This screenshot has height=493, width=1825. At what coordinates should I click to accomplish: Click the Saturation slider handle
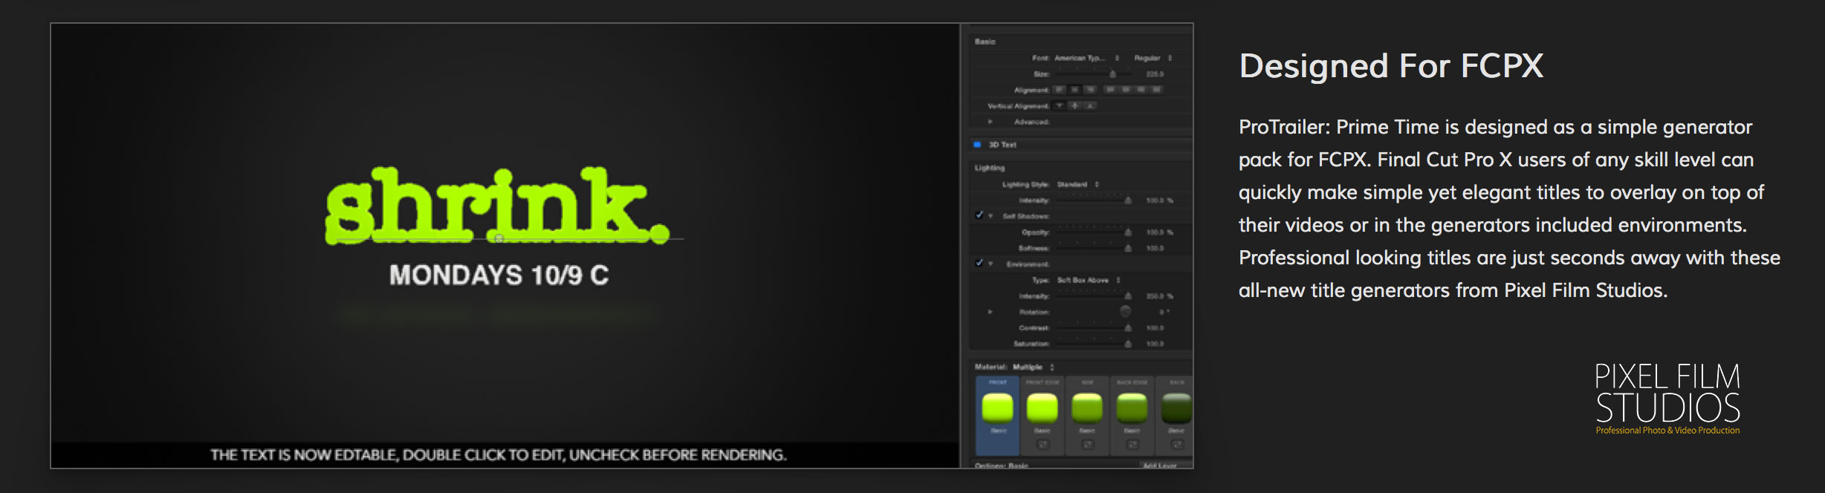point(1128,344)
